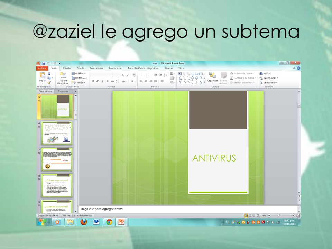
Task: Open Microsoft Word from the taskbar
Action: pyautogui.click(x=96, y=222)
